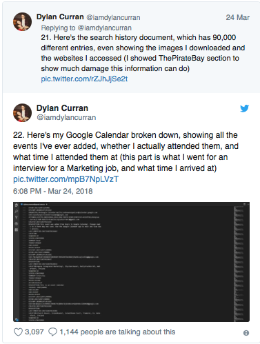Click "Replying to @iamdylancurran" mention
Viewport: 260px width, 344px height.
[86, 28]
